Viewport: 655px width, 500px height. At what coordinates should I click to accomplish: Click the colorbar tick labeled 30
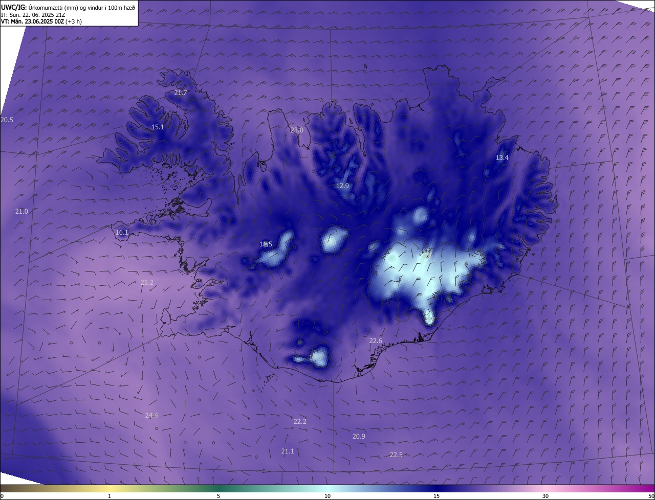(x=545, y=496)
